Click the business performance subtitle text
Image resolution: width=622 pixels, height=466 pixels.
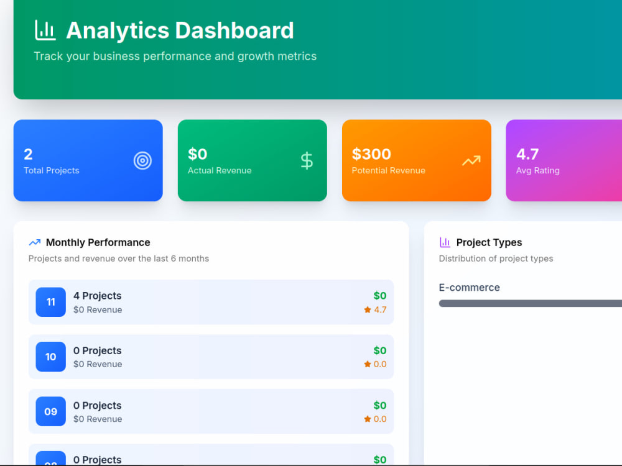pyautogui.click(x=175, y=57)
